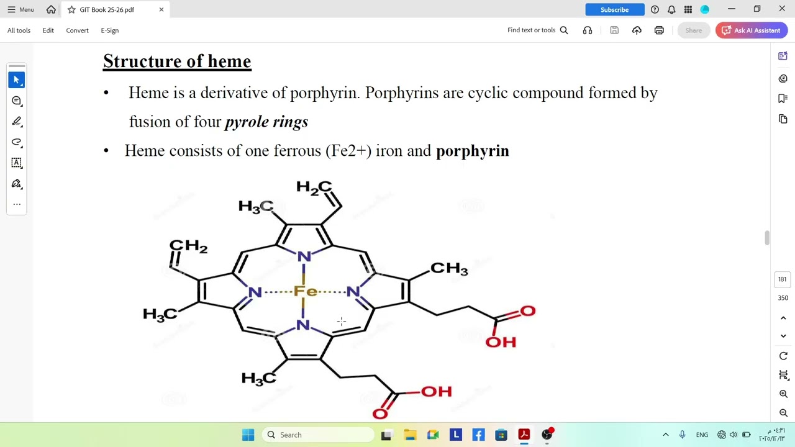Open the volume speaker tray icon
Viewport: 795px width, 447px height.
[x=734, y=435]
